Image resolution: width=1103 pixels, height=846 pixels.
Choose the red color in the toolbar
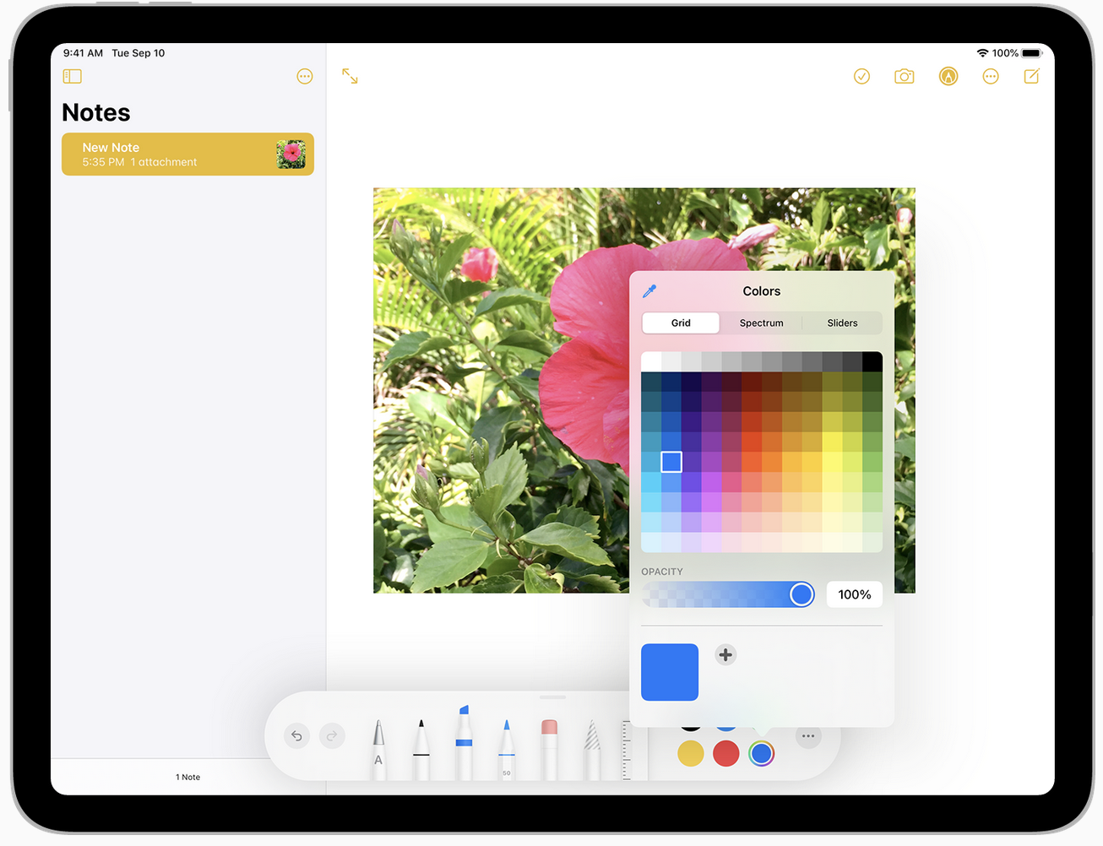(726, 753)
